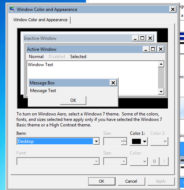Open the Color 2 dropdown

coord(159,141)
